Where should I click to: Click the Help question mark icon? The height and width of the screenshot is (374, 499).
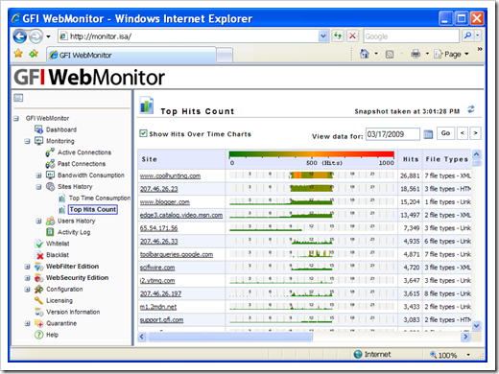point(38,335)
